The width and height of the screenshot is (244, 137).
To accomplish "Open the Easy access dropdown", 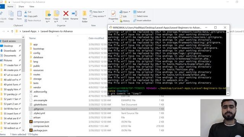I will (98, 16).
